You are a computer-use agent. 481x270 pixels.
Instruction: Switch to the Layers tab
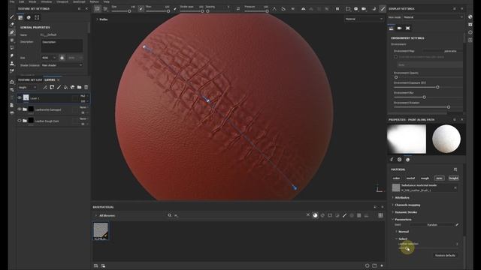click(50, 80)
